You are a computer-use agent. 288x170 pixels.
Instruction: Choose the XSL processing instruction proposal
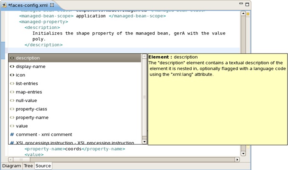(x=75, y=142)
